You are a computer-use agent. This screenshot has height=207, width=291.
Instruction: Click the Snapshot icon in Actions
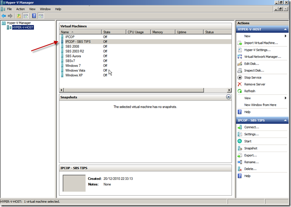[240, 148]
